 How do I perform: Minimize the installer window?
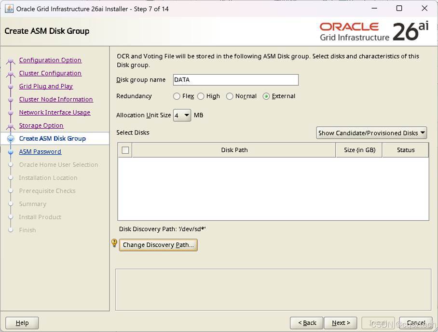pyautogui.click(x=374, y=8)
